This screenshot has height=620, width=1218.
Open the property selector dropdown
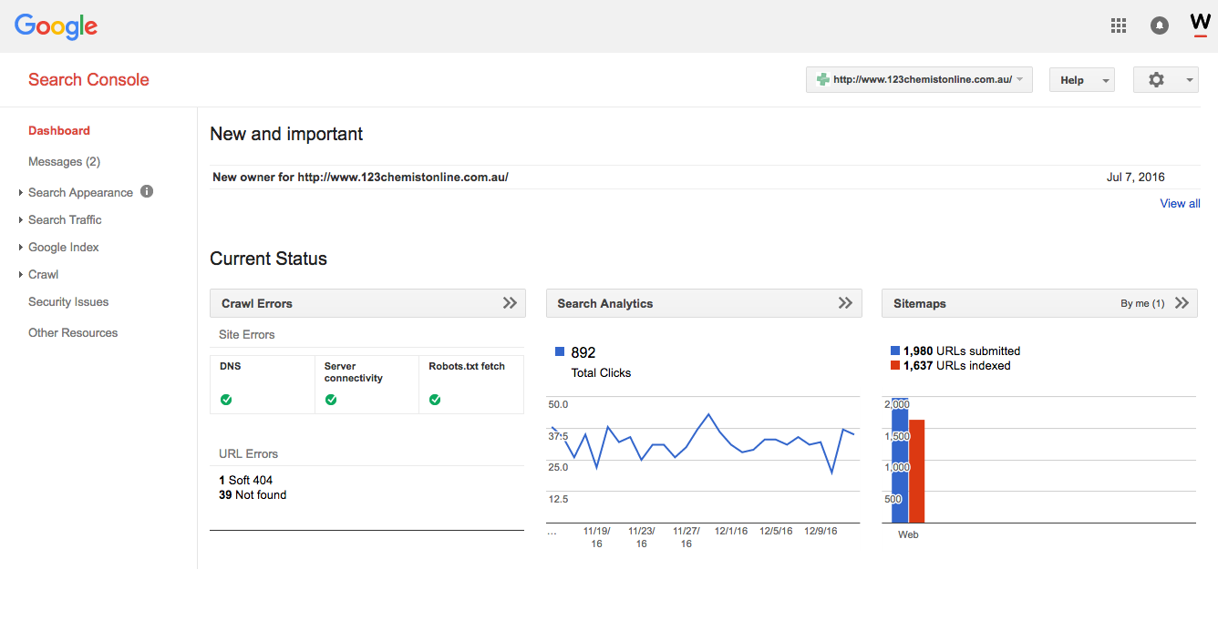pyautogui.click(x=919, y=79)
